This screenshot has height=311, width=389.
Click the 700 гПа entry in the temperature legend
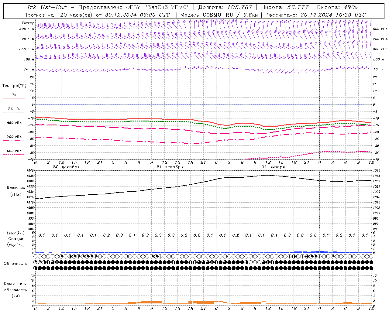[14, 137]
